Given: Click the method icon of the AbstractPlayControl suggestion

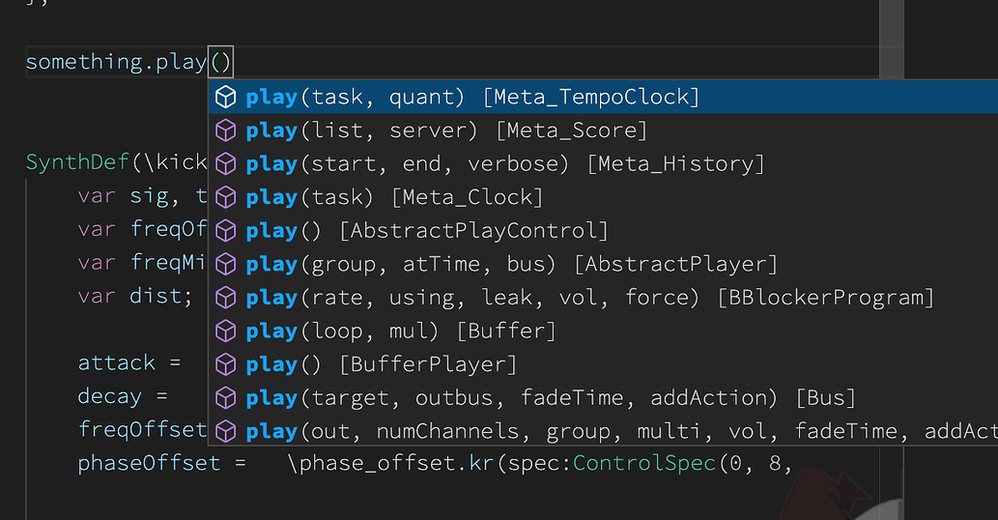Looking at the screenshot, I should point(226,231).
